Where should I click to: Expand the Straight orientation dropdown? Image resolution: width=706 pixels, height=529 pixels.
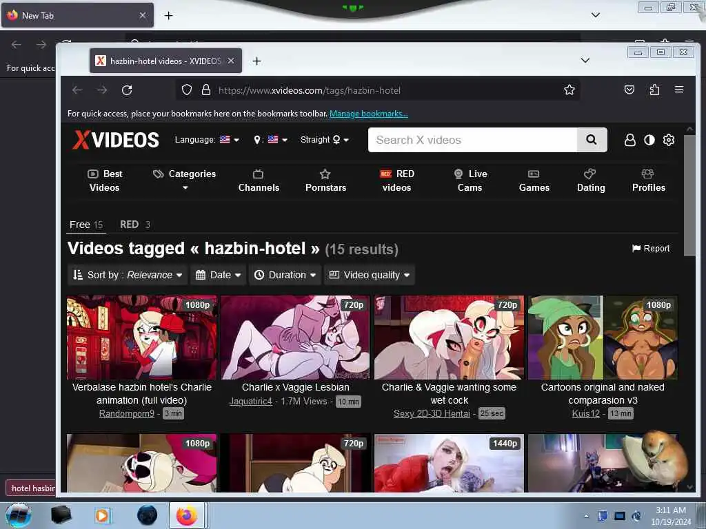click(325, 140)
